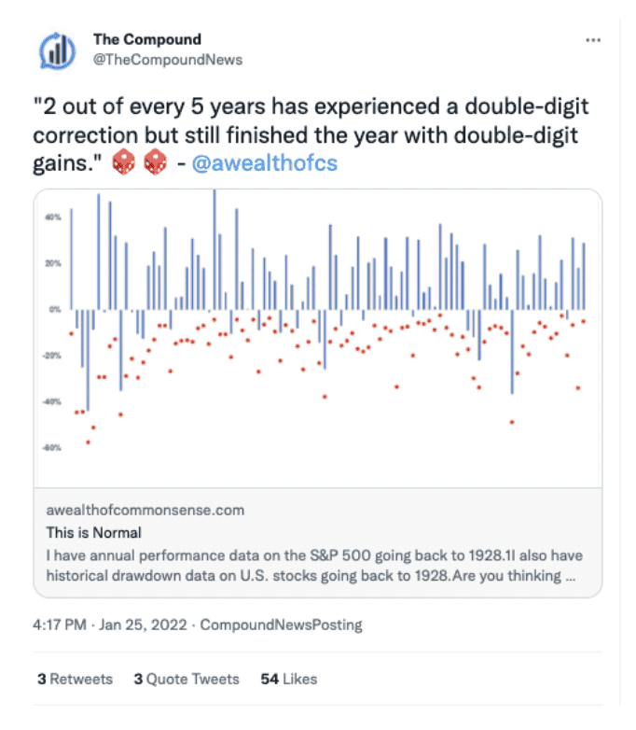The width and height of the screenshot is (636, 730).
Task: Open The Compound display name
Action: (147, 39)
